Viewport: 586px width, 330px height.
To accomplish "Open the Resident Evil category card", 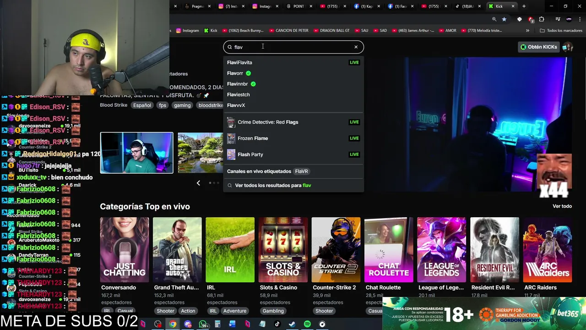I will point(494,250).
